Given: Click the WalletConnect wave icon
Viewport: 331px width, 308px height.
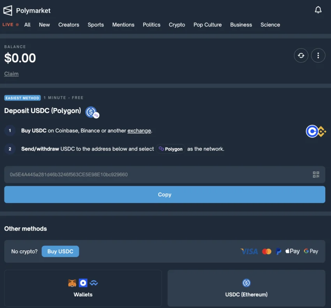Looking at the screenshot, I should click(94, 283).
